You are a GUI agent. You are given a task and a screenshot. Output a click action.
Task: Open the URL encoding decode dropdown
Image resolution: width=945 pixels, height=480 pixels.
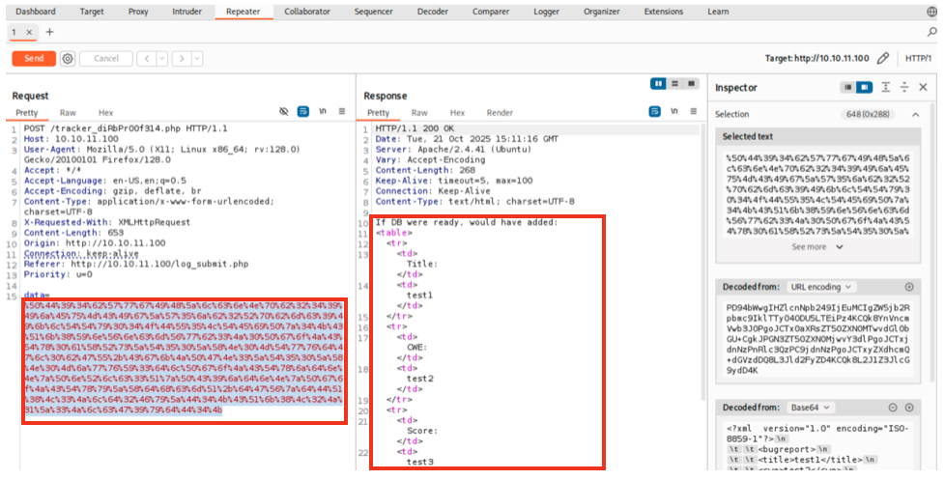[x=822, y=287]
